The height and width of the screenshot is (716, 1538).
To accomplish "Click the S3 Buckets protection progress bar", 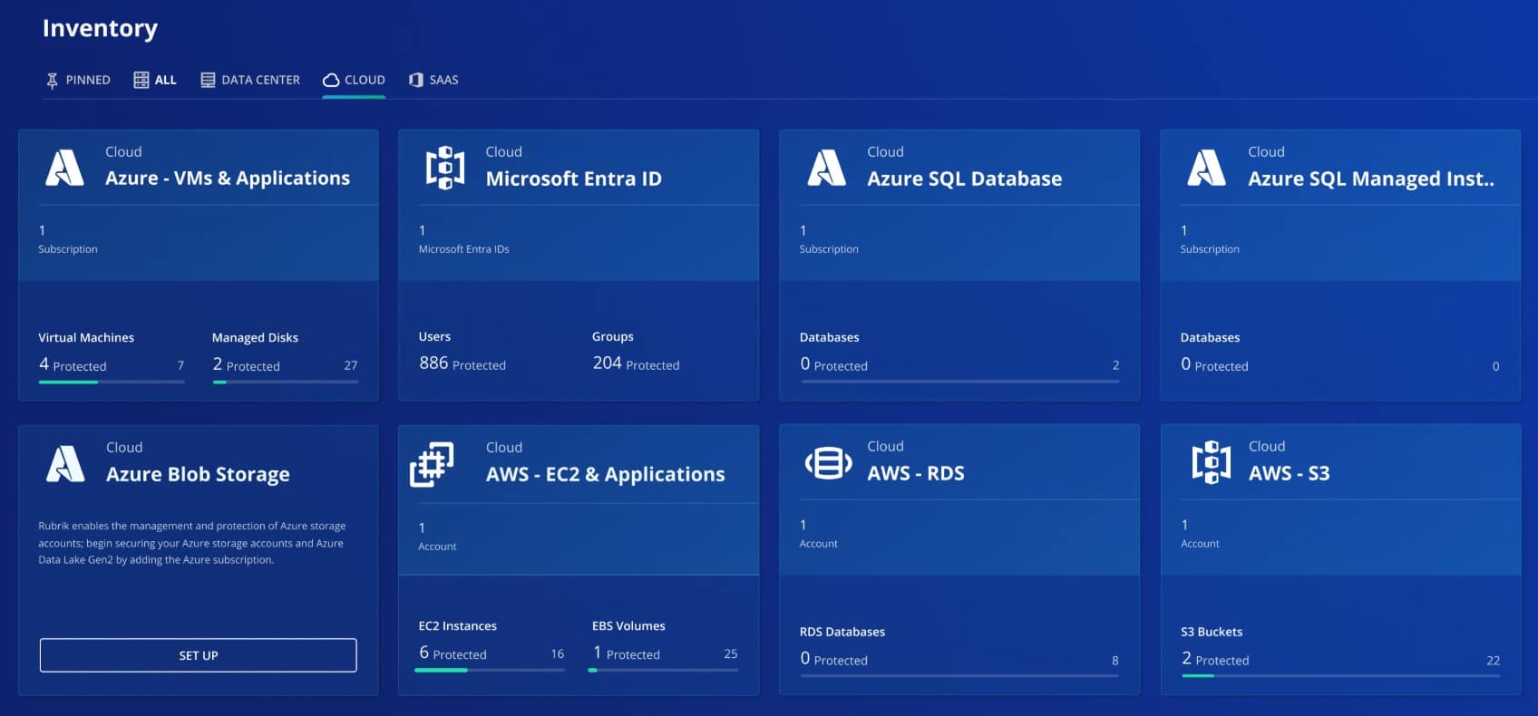I will pos(1340,675).
